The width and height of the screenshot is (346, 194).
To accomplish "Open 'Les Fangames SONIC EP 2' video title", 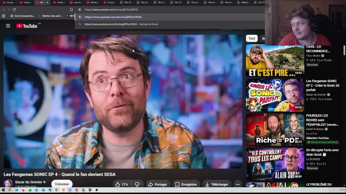I will point(322,85).
